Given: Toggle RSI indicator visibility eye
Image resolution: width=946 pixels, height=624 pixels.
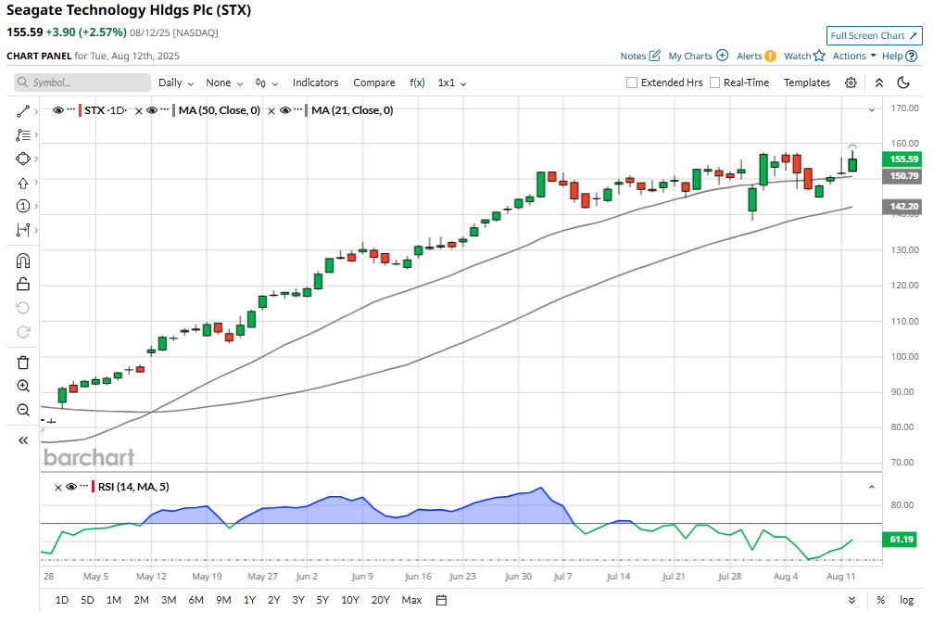Looking at the screenshot, I should click(71, 487).
